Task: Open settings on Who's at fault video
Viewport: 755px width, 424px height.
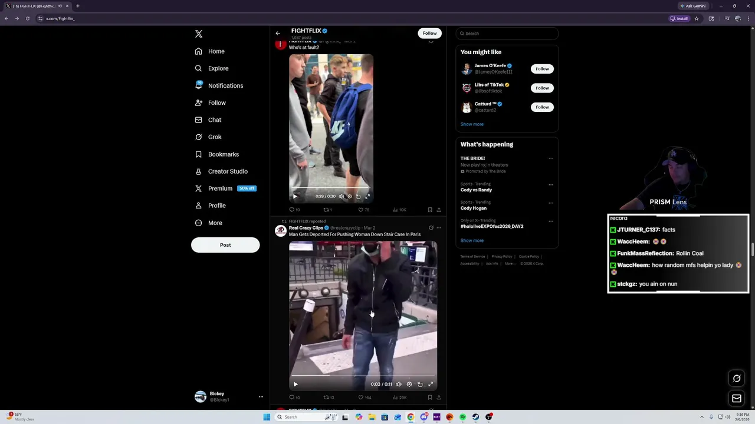Action: tap(349, 196)
